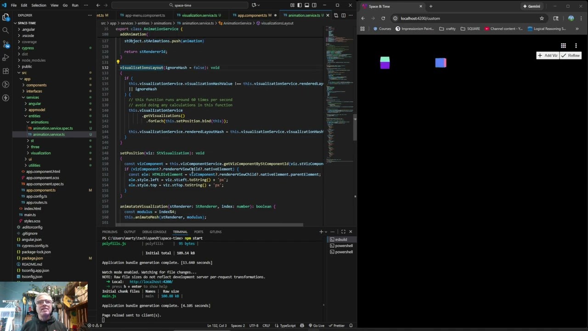Open Run and Debug view
The height and width of the screenshot is (331, 588).
click(x=6, y=57)
